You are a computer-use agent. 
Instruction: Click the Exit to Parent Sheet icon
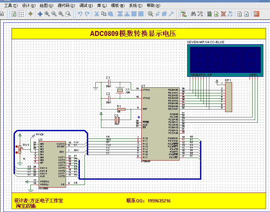pyautogui.click(x=230, y=14)
